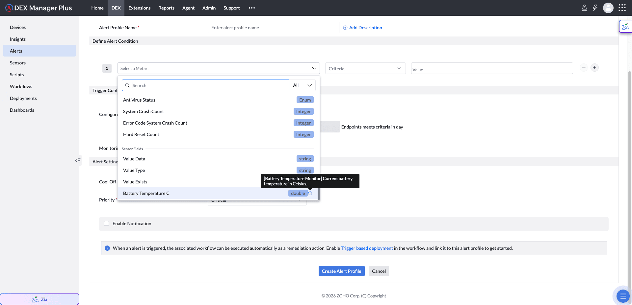Click the plus icon to add condition row
Image resolution: width=632 pixels, height=305 pixels.
(594, 67)
